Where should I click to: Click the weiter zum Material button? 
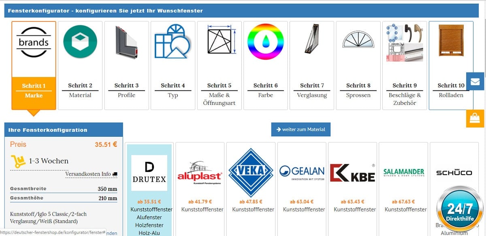tap(301, 129)
